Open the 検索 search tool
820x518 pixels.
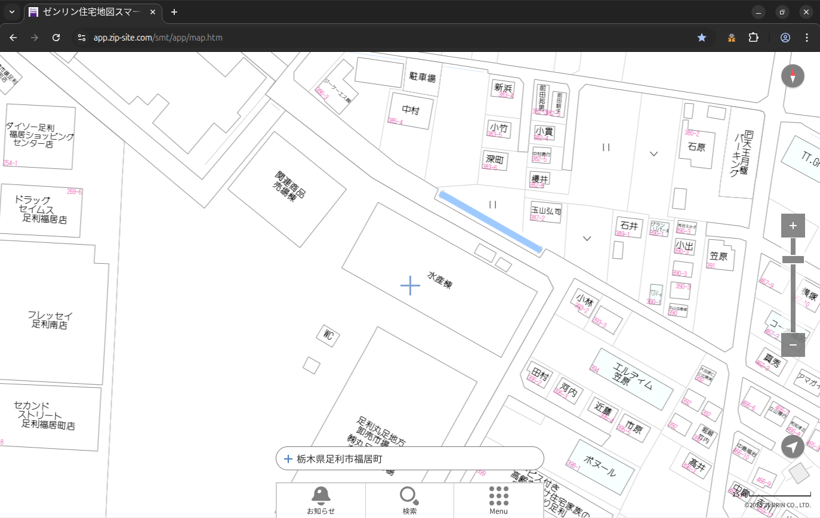(409, 500)
